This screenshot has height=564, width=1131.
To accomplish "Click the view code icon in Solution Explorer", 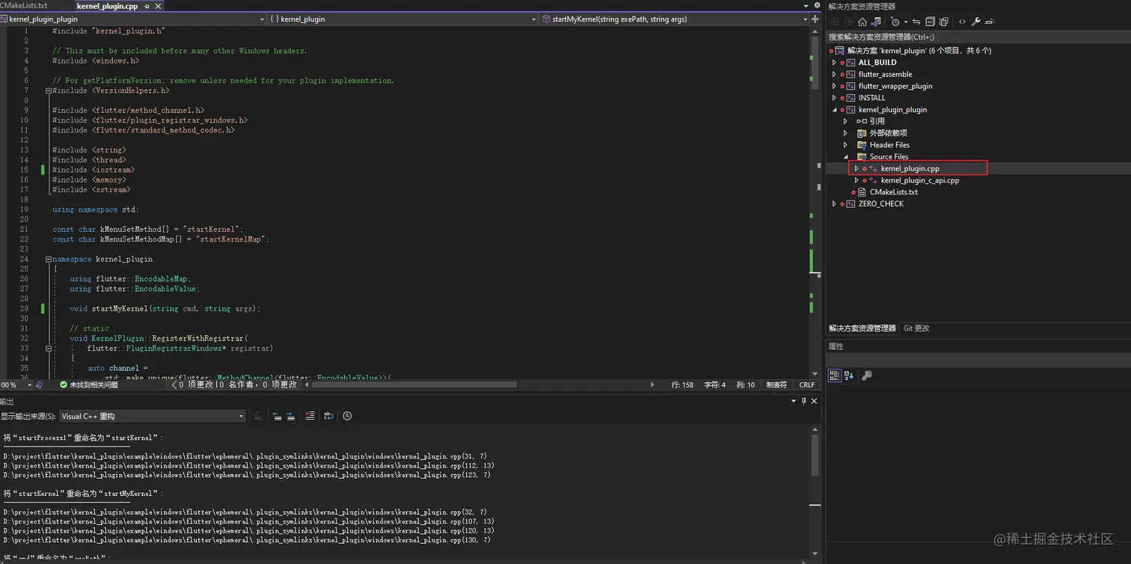I will pyautogui.click(x=962, y=22).
